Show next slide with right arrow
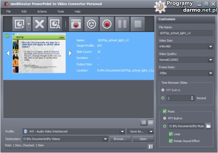218x153 pixels. point(70,53)
